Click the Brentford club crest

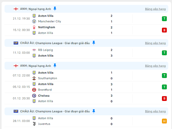pos(34,90)
